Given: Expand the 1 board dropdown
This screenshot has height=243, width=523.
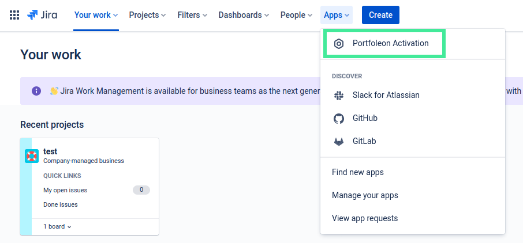Looking at the screenshot, I should [x=57, y=227].
